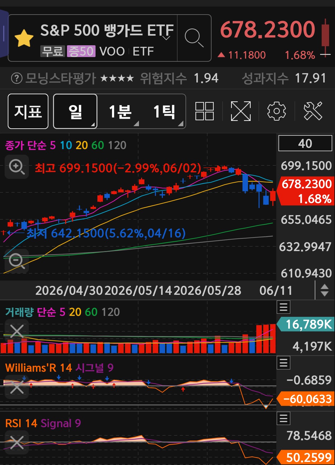Tap the 거래량 단순 volume legend
The image size is (335, 465).
point(62,312)
